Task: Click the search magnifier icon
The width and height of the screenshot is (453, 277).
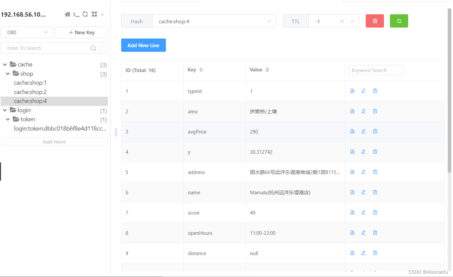Action: [x=94, y=48]
